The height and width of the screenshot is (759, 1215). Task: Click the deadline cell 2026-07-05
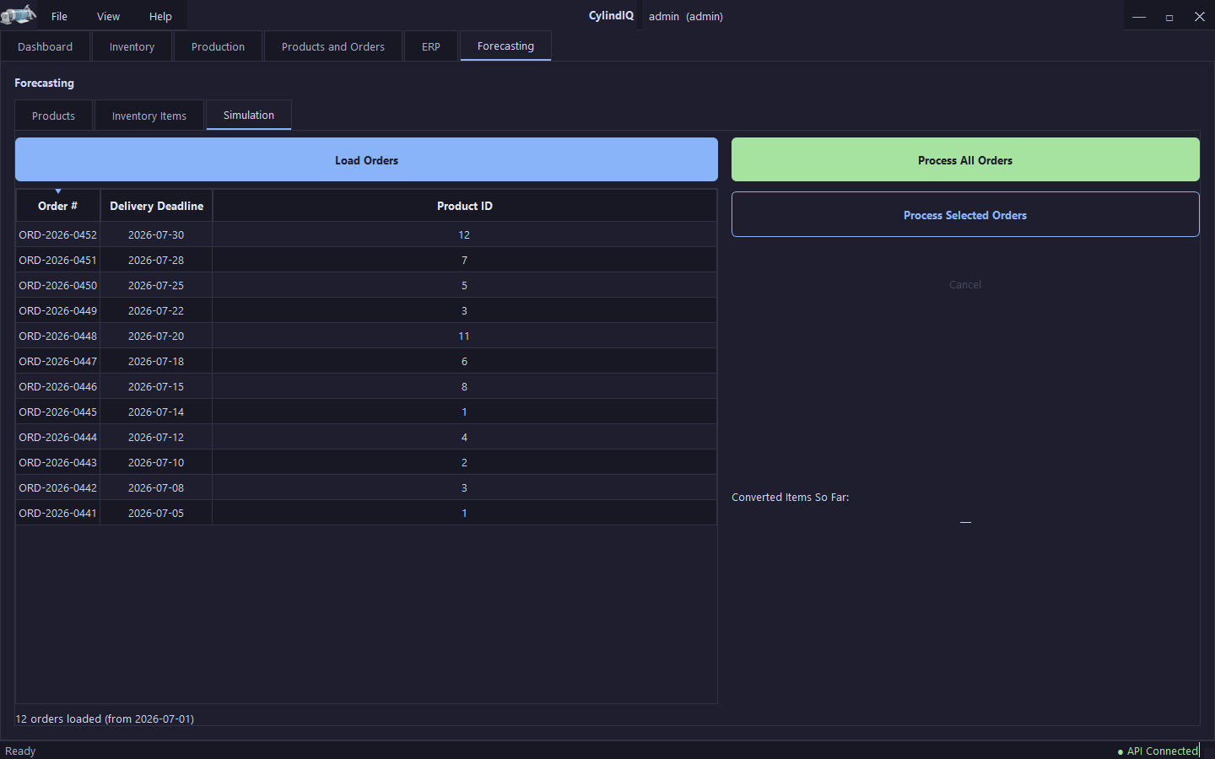point(156,513)
